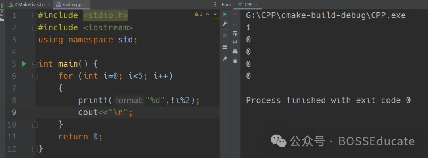
Task: Jump down the stack trace arrow
Action: (x=235, y=24)
